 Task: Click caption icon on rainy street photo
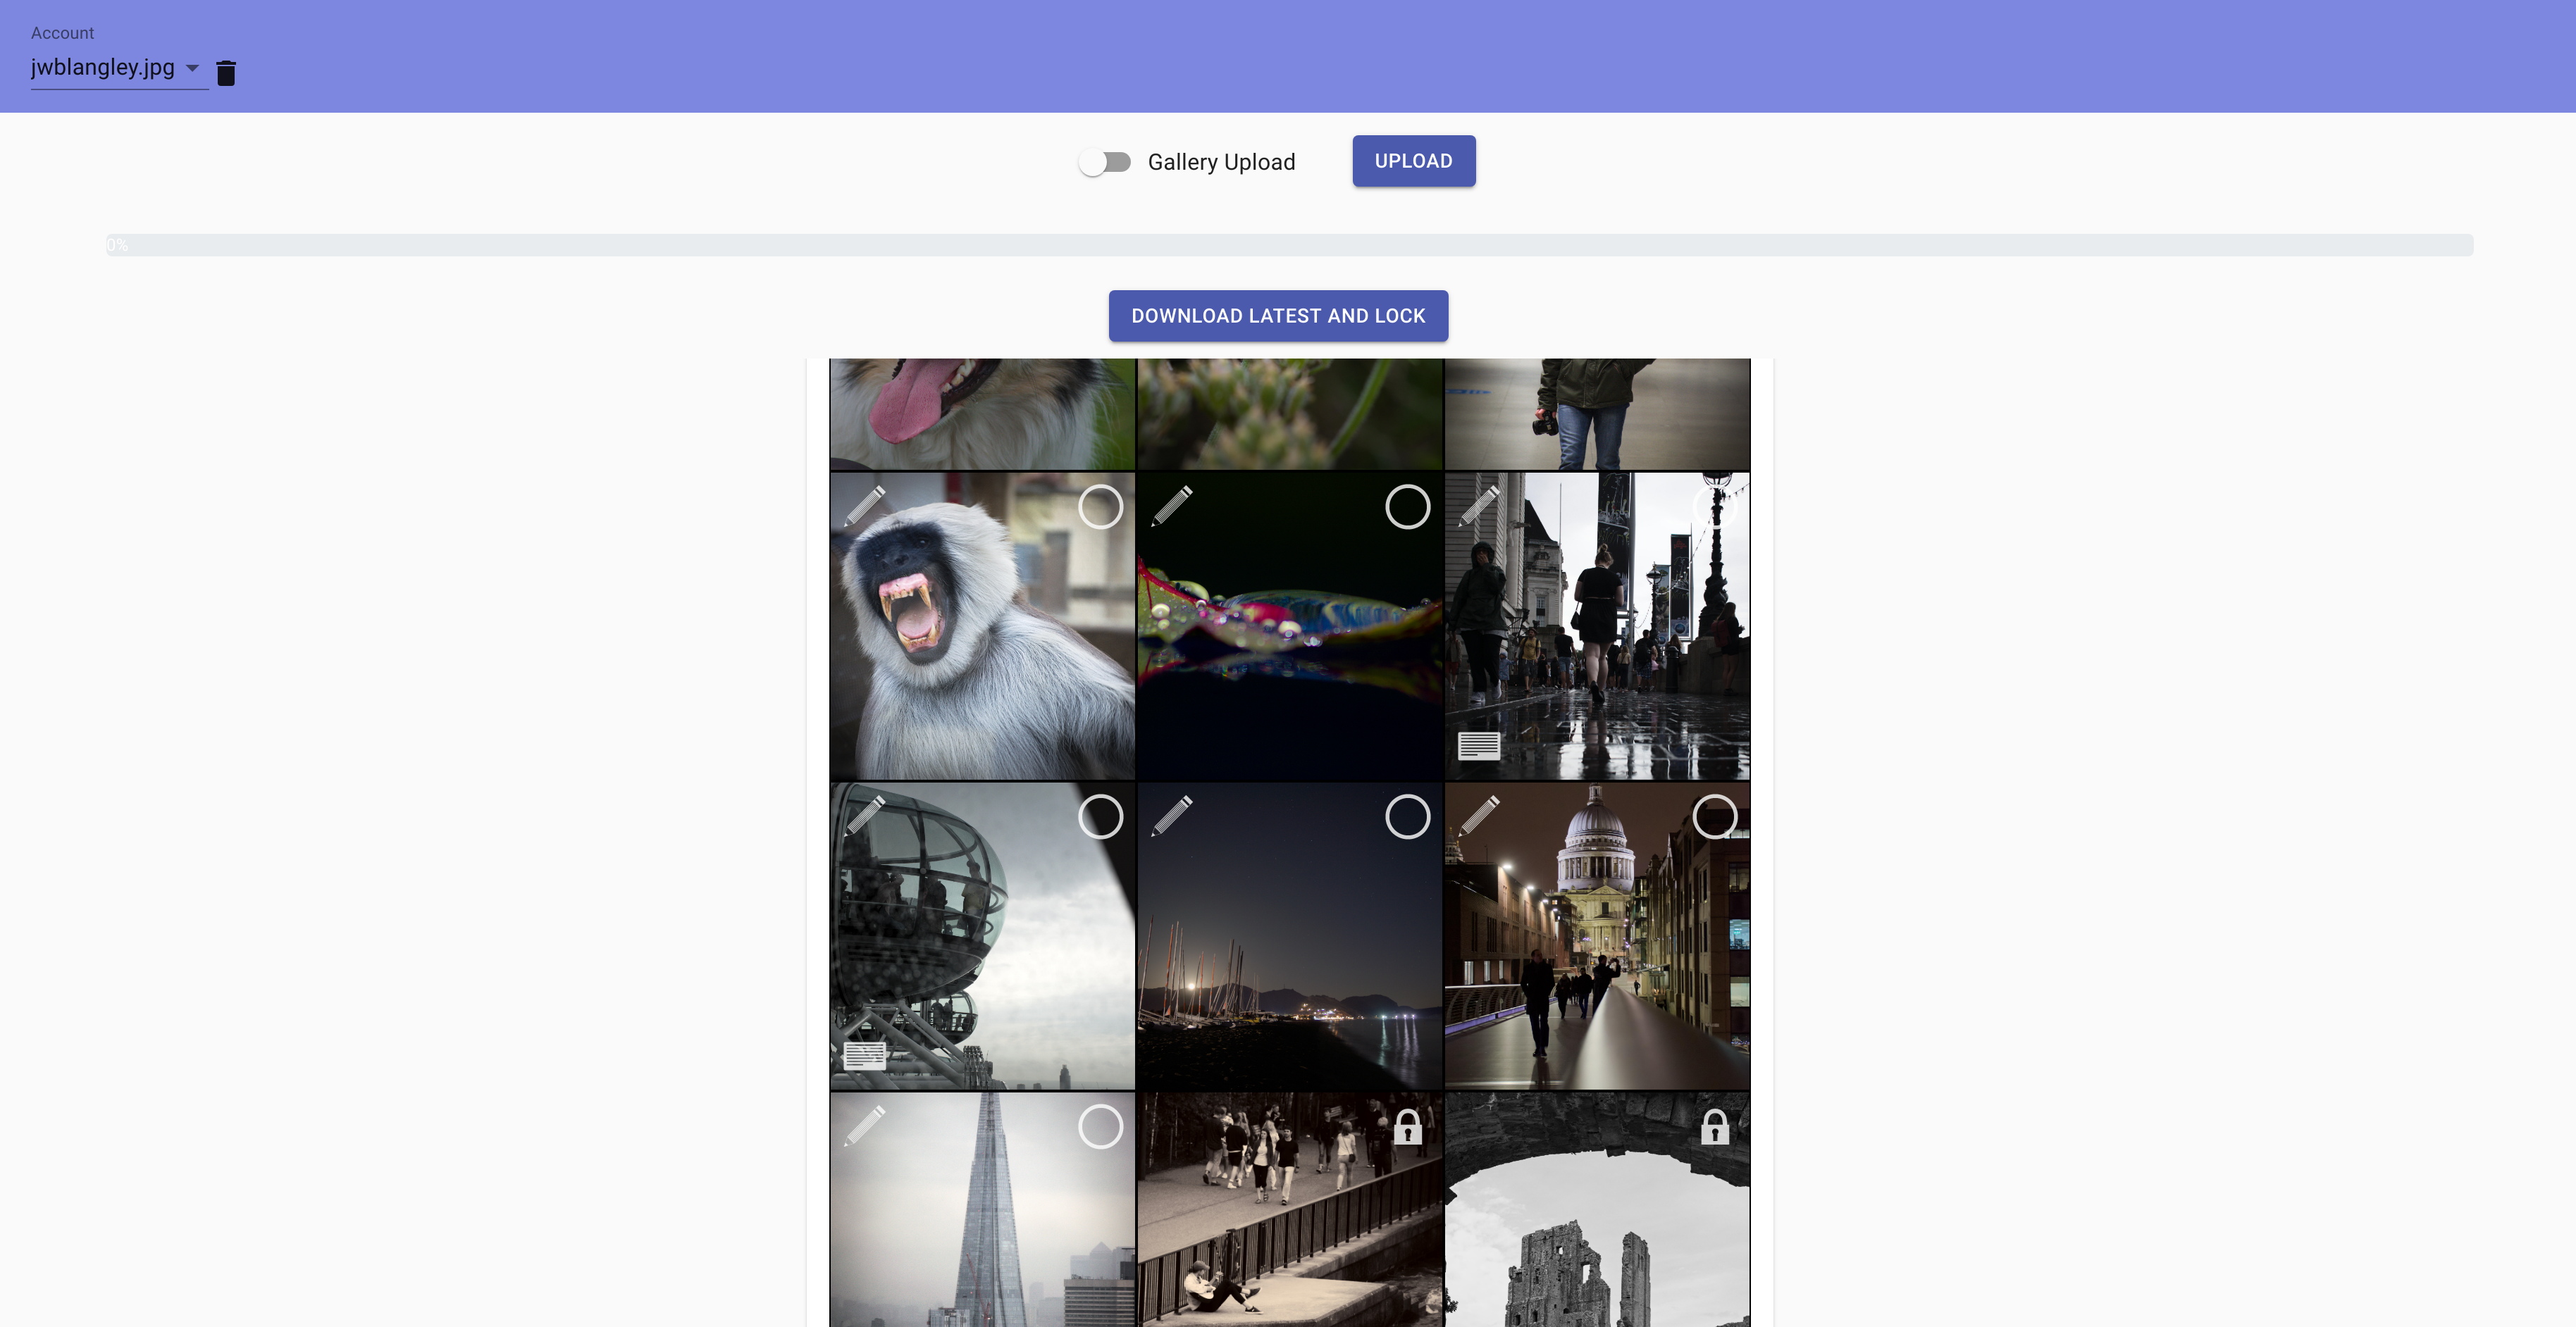tap(1478, 746)
